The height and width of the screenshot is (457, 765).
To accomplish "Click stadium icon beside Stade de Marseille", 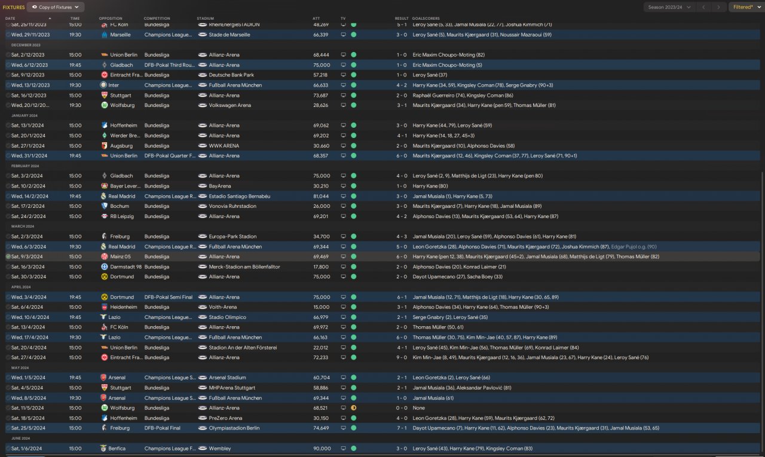I will (x=202, y=35).
